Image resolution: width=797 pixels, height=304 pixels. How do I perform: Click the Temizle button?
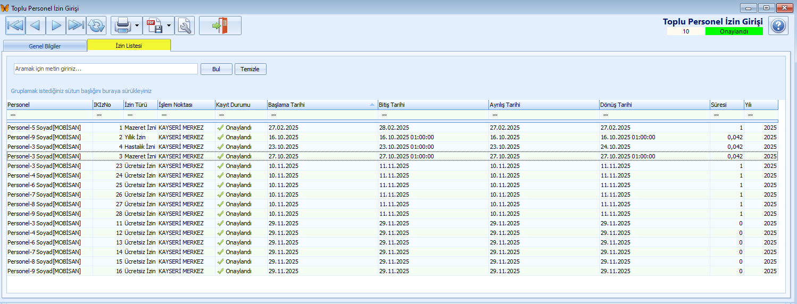pos(250,69)
